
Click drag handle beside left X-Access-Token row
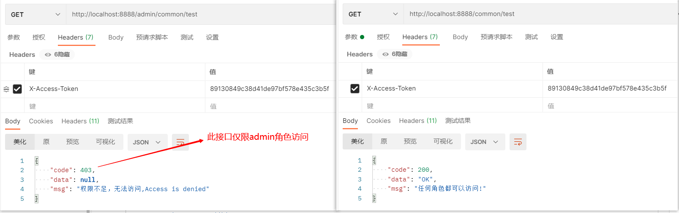tap(6, 89)
